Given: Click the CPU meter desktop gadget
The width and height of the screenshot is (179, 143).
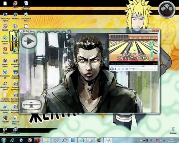Looking at the screenshot, I should [167, 10].
